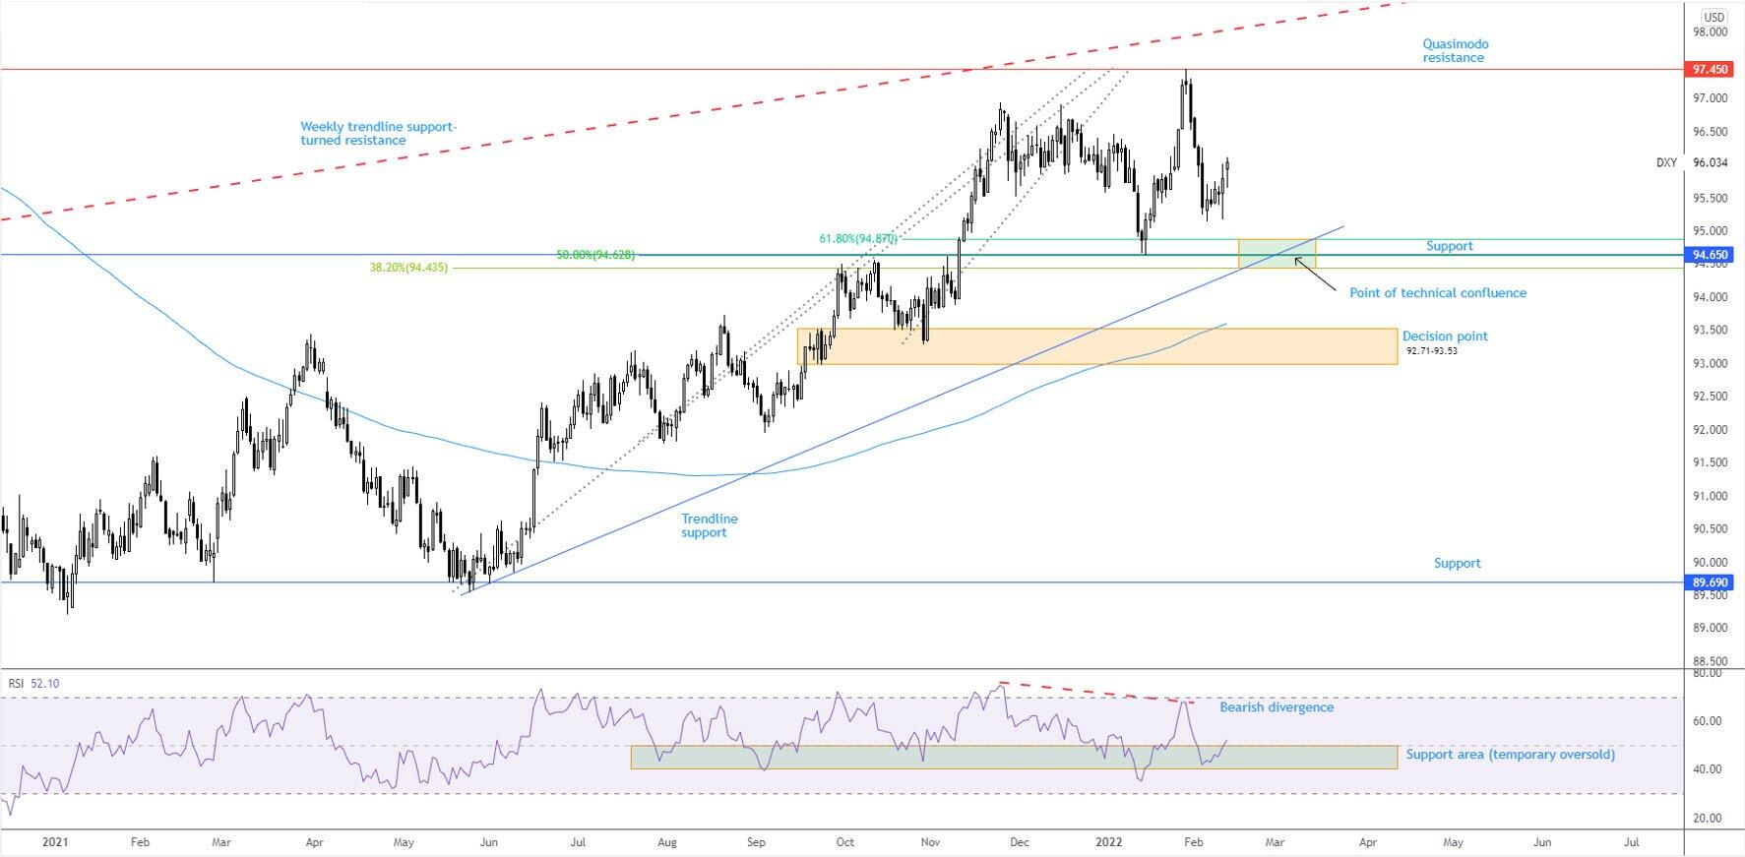Viewport: 1745px width, 857px height.
Task: Click the Weekly trendline support-turned resistance text
Action: [378, 134]
